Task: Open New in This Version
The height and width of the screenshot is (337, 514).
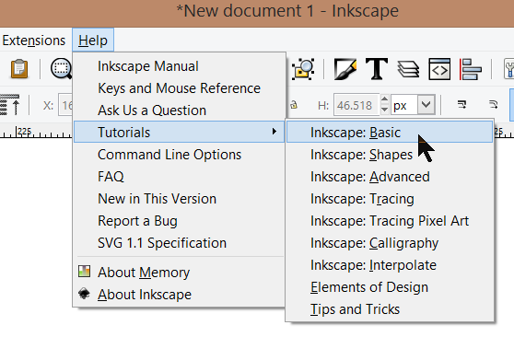Action: [179, 199]
